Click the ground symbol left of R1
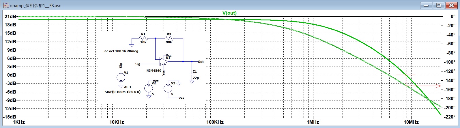 (x=132, y=45)
